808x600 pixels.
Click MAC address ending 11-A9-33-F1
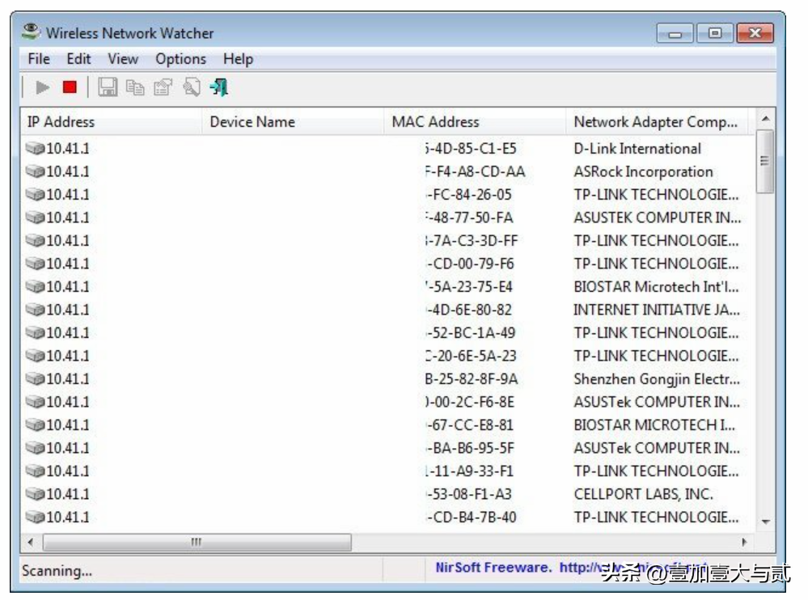coord(469,471)
